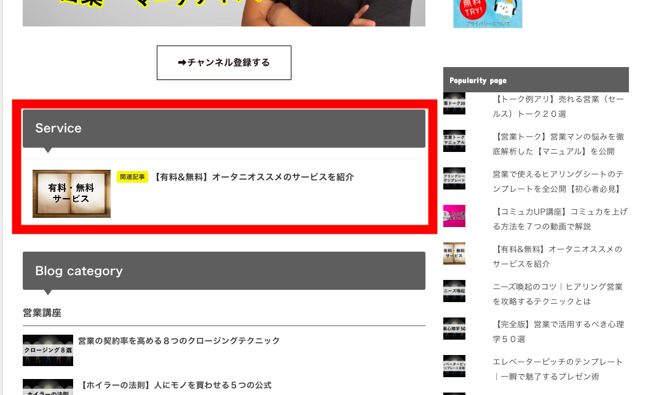This screenshot has width=648, height=395.
Task: Open the ニーズ喚起のコツ popular article
Action: coord(558,294)
